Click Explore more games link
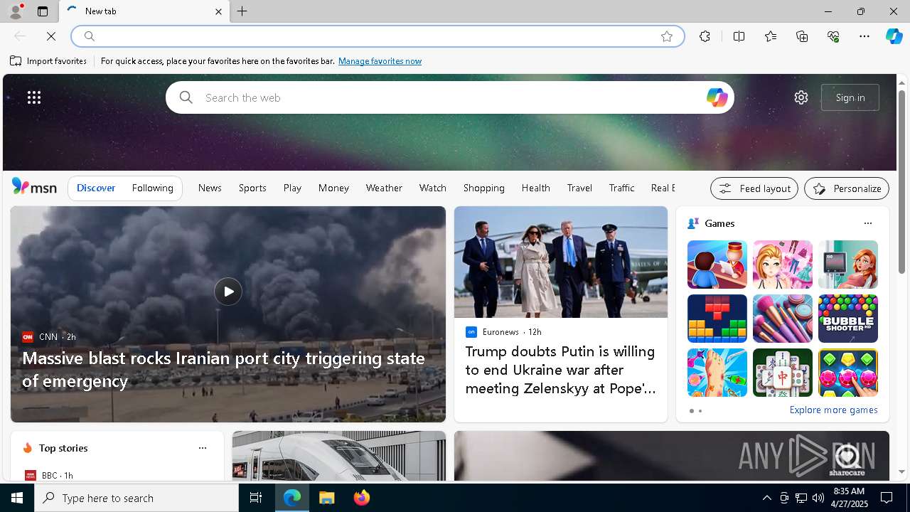This screenshot has height=512, width=910. (833, 410)
